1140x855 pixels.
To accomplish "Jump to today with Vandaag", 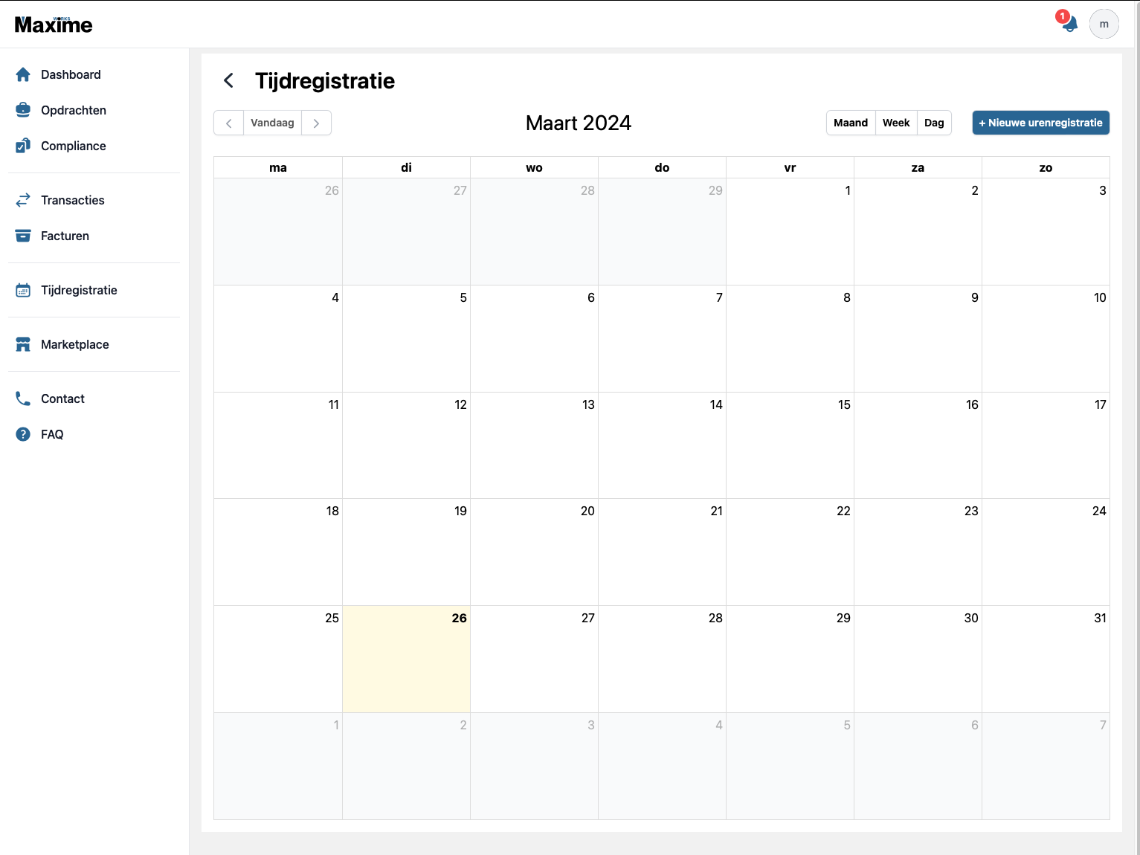I will click(x=272, y=123).
